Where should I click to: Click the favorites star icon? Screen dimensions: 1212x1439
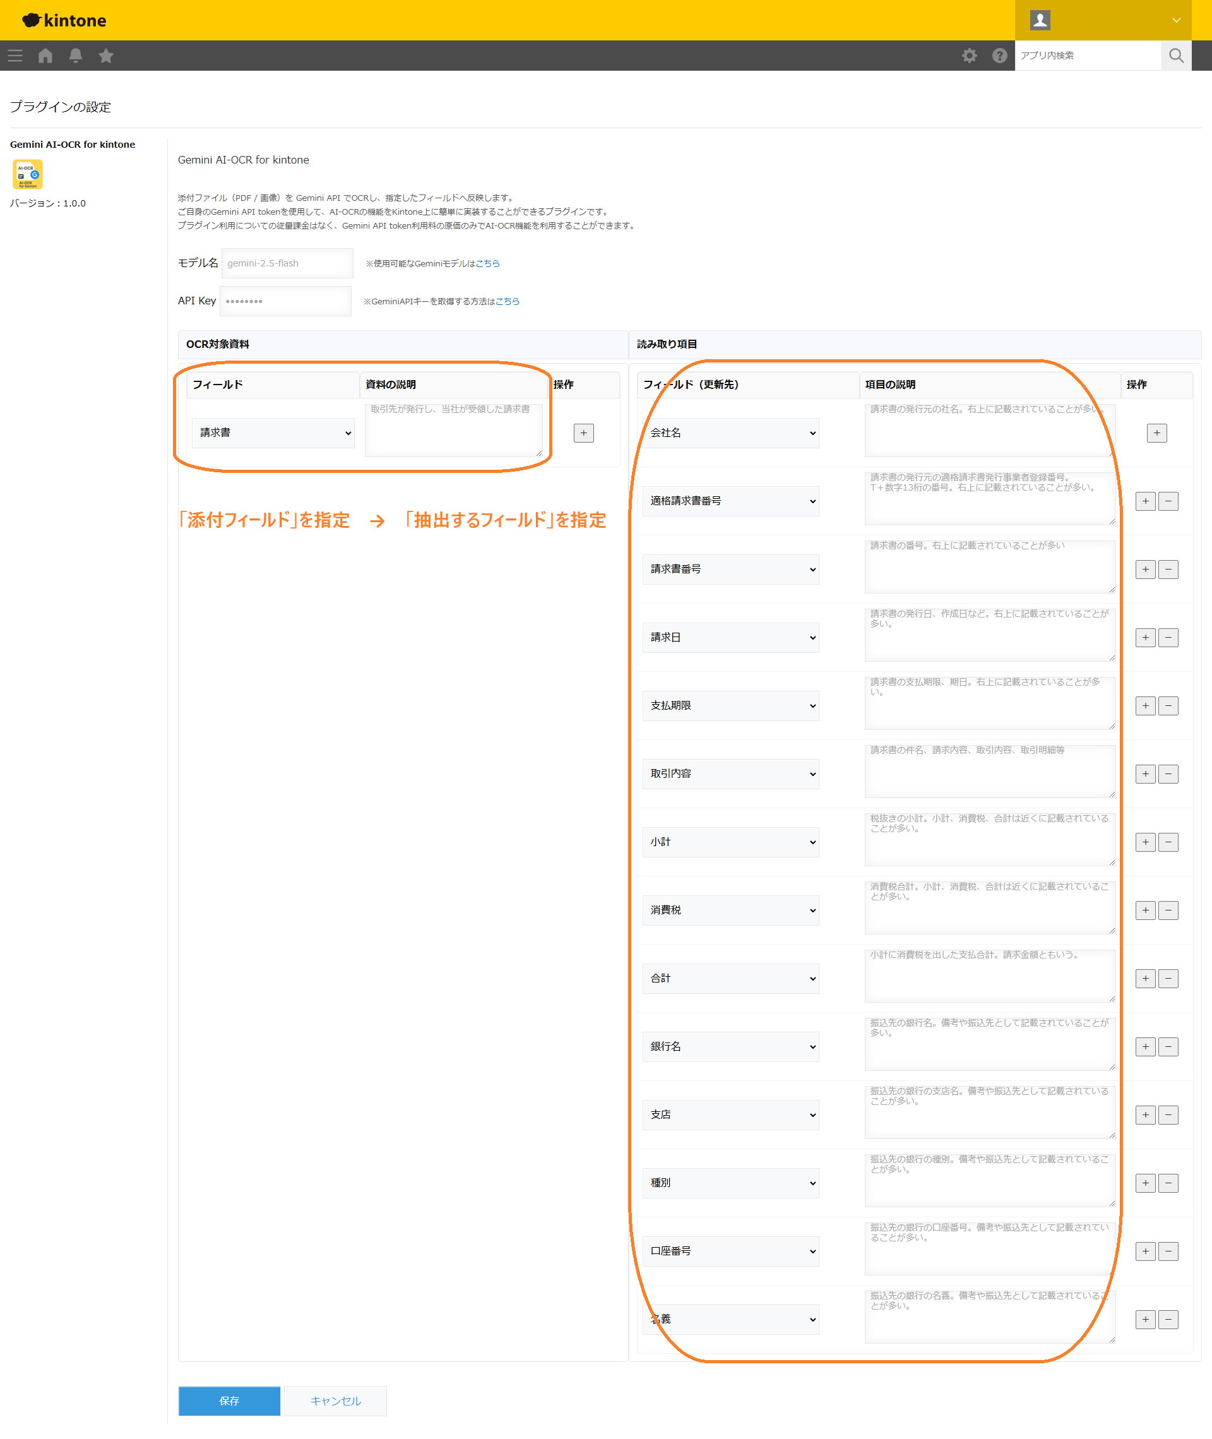pyautogui.click(x=106, y=56)
